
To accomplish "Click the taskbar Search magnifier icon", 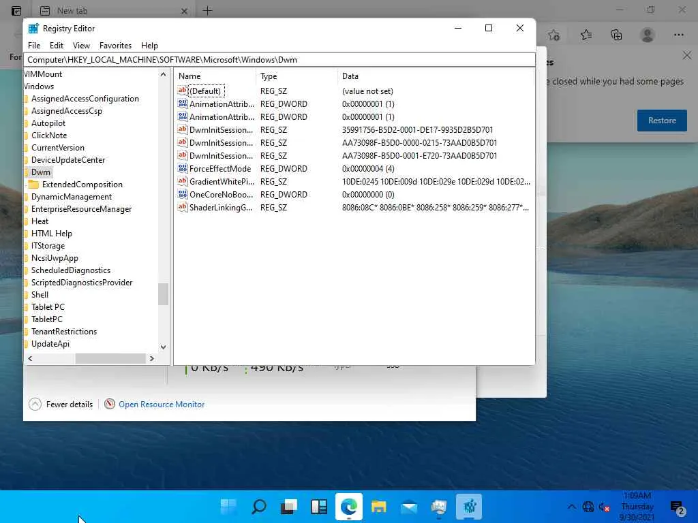I will tap(259, 507).
